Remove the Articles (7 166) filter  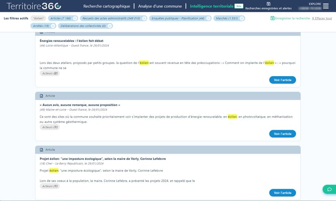[75, 19]
